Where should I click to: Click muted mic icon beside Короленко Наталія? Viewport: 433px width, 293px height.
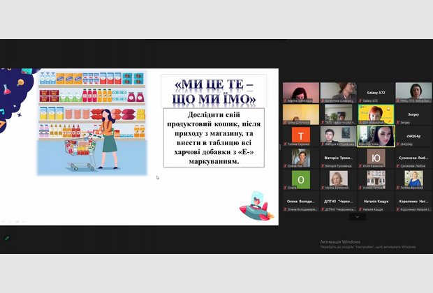tap(398, 209)
